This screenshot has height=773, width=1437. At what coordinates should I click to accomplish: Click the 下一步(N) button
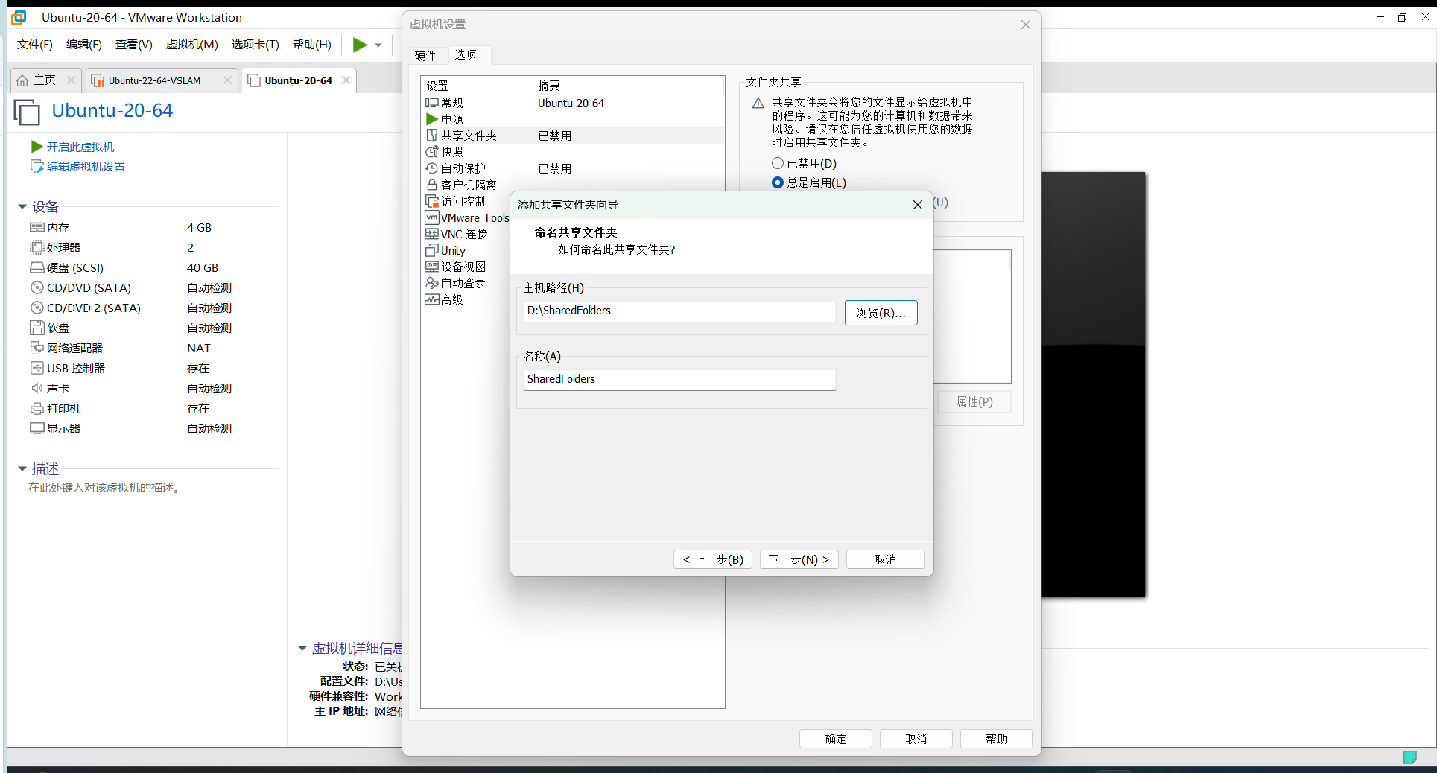click(799, 559)
